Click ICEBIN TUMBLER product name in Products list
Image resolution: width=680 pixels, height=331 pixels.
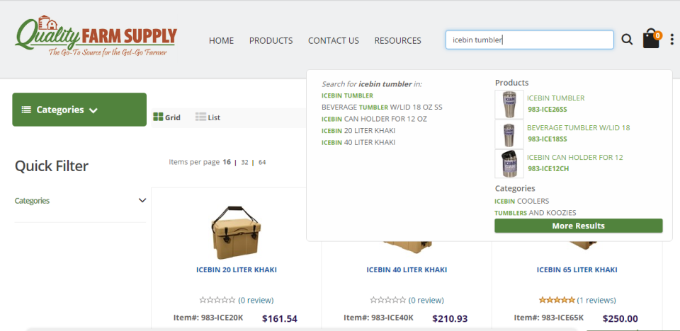point(555,98)
